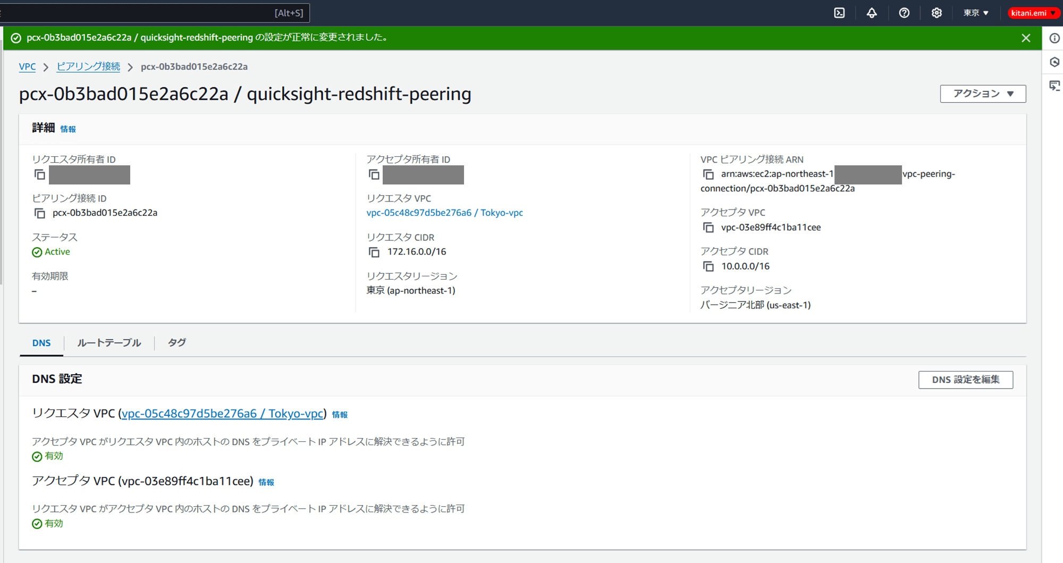Click the Active status text

pyautogui.click(x=57, y=252)
